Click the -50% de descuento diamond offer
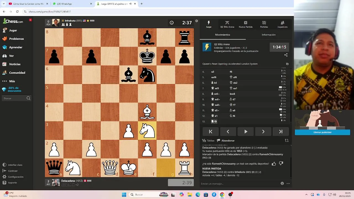Screen dimensions: 354x199 12,89
